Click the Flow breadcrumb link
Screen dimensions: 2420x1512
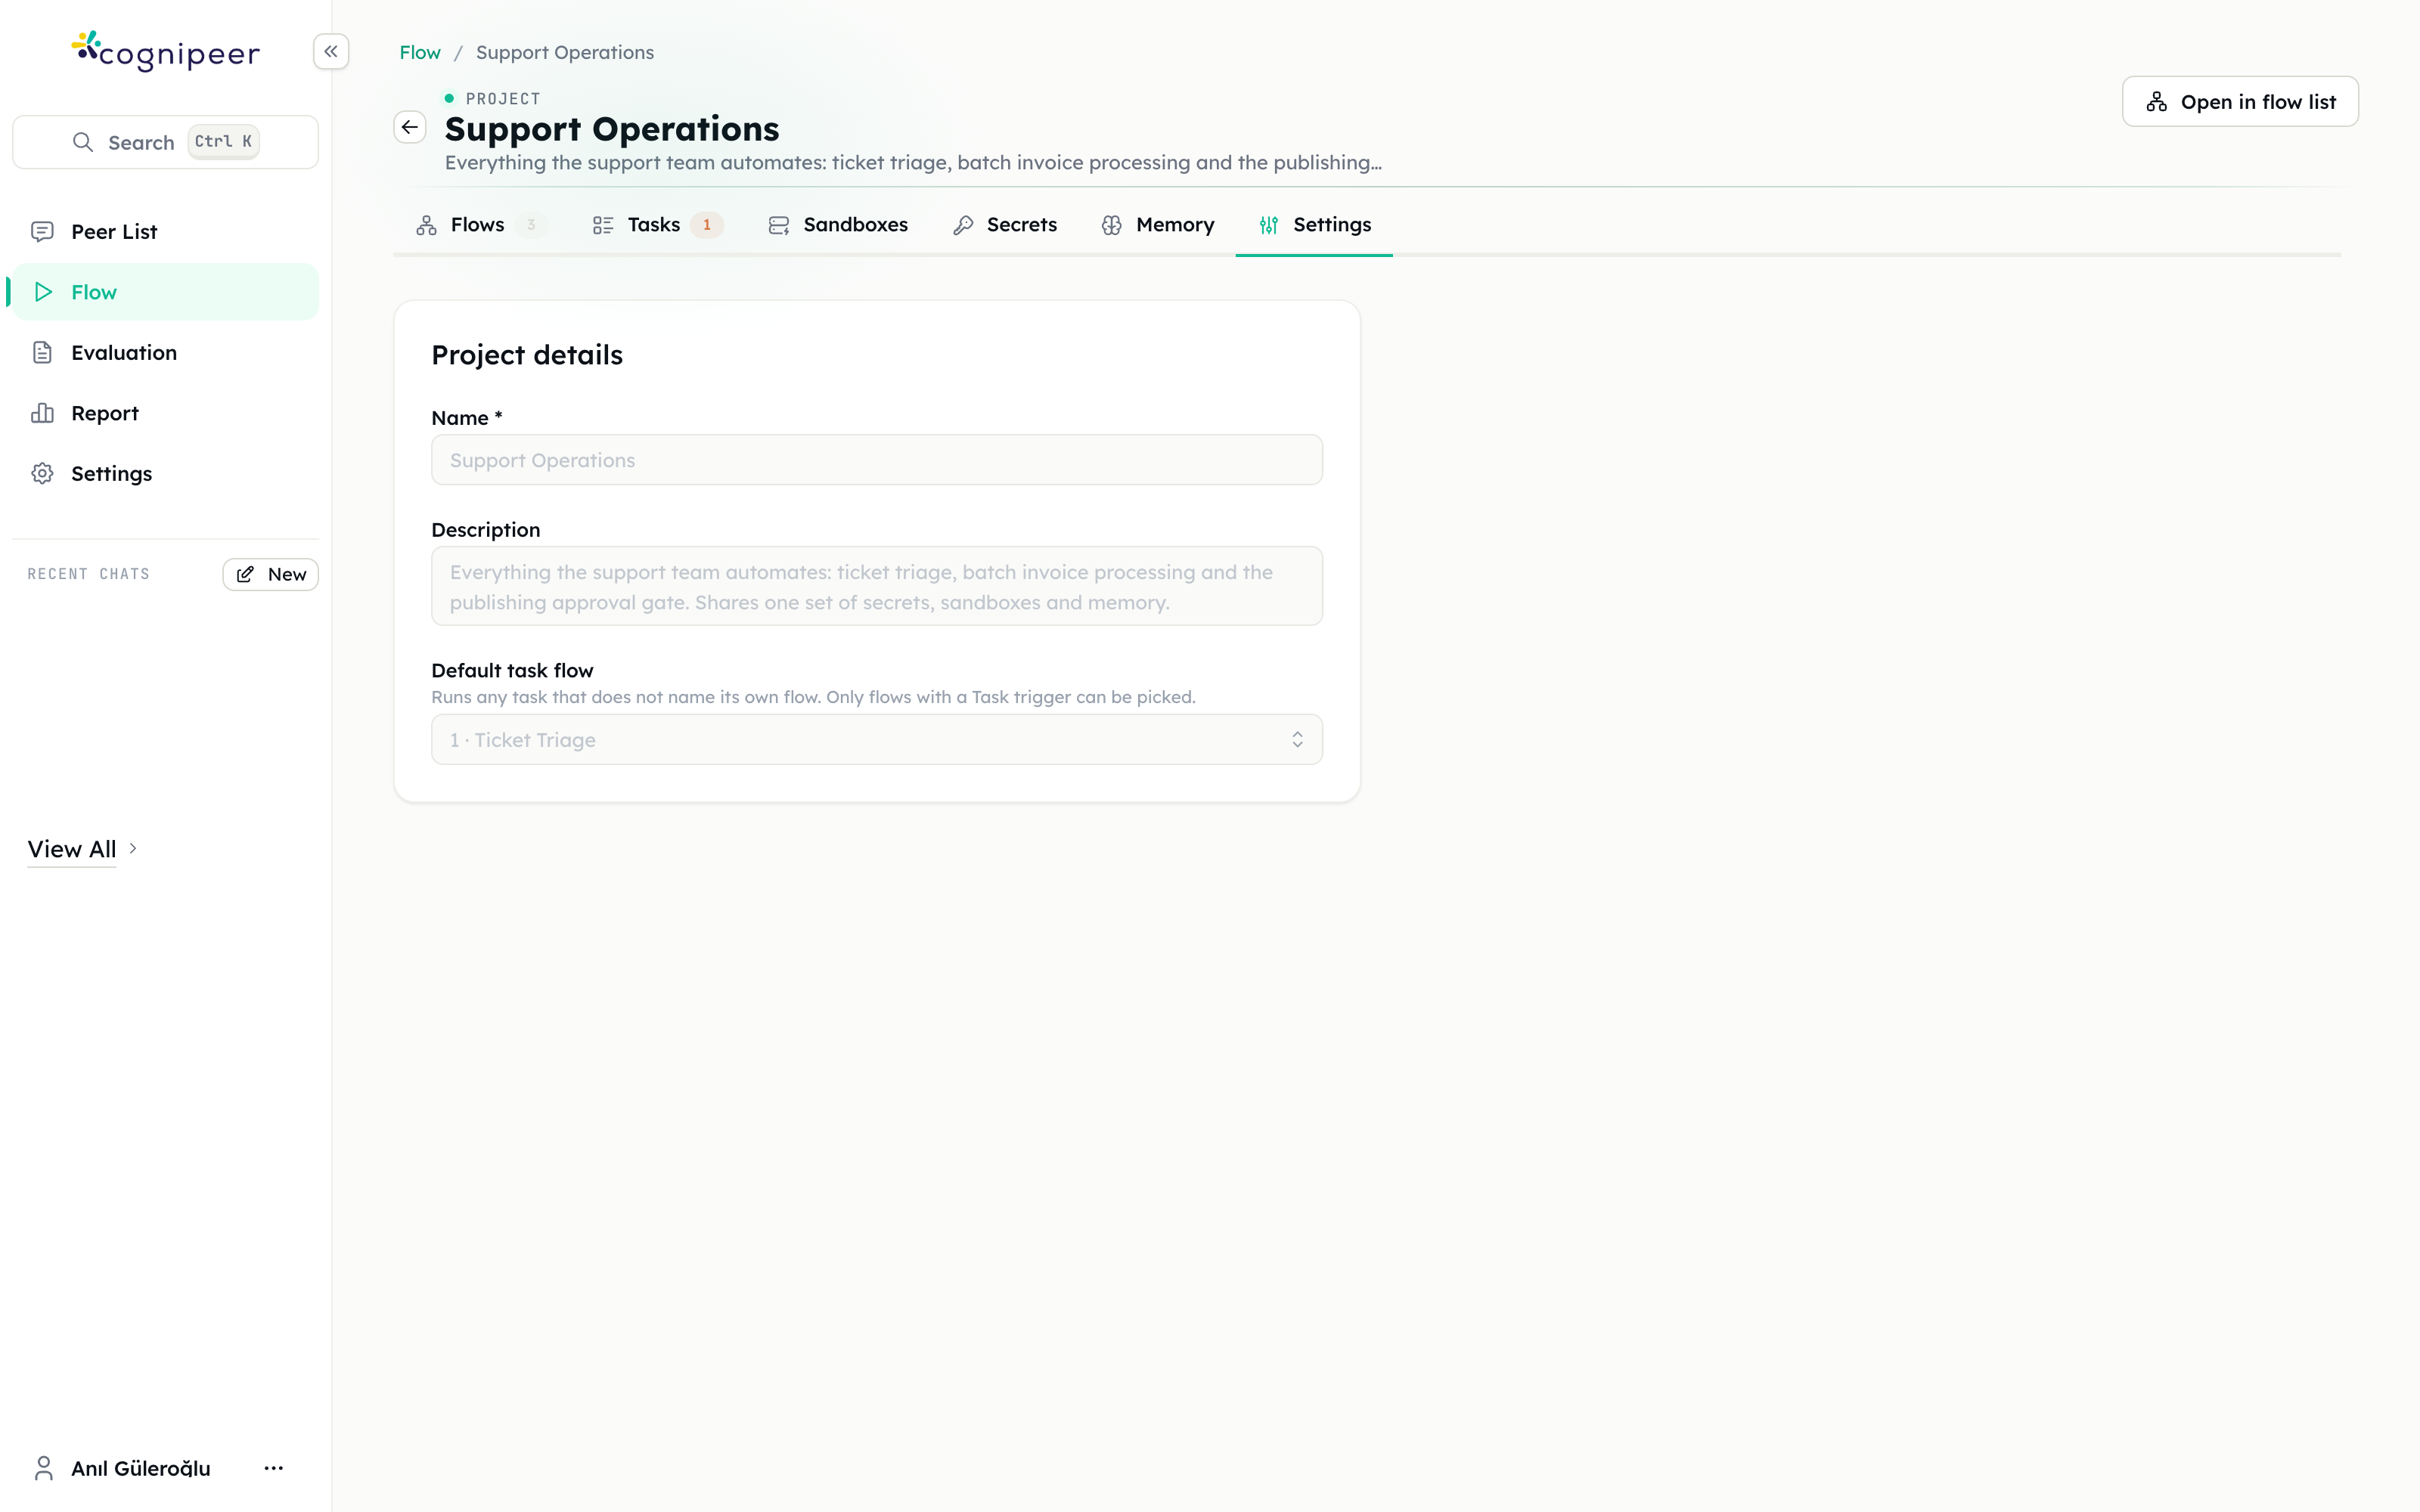(x=420, y=52)
